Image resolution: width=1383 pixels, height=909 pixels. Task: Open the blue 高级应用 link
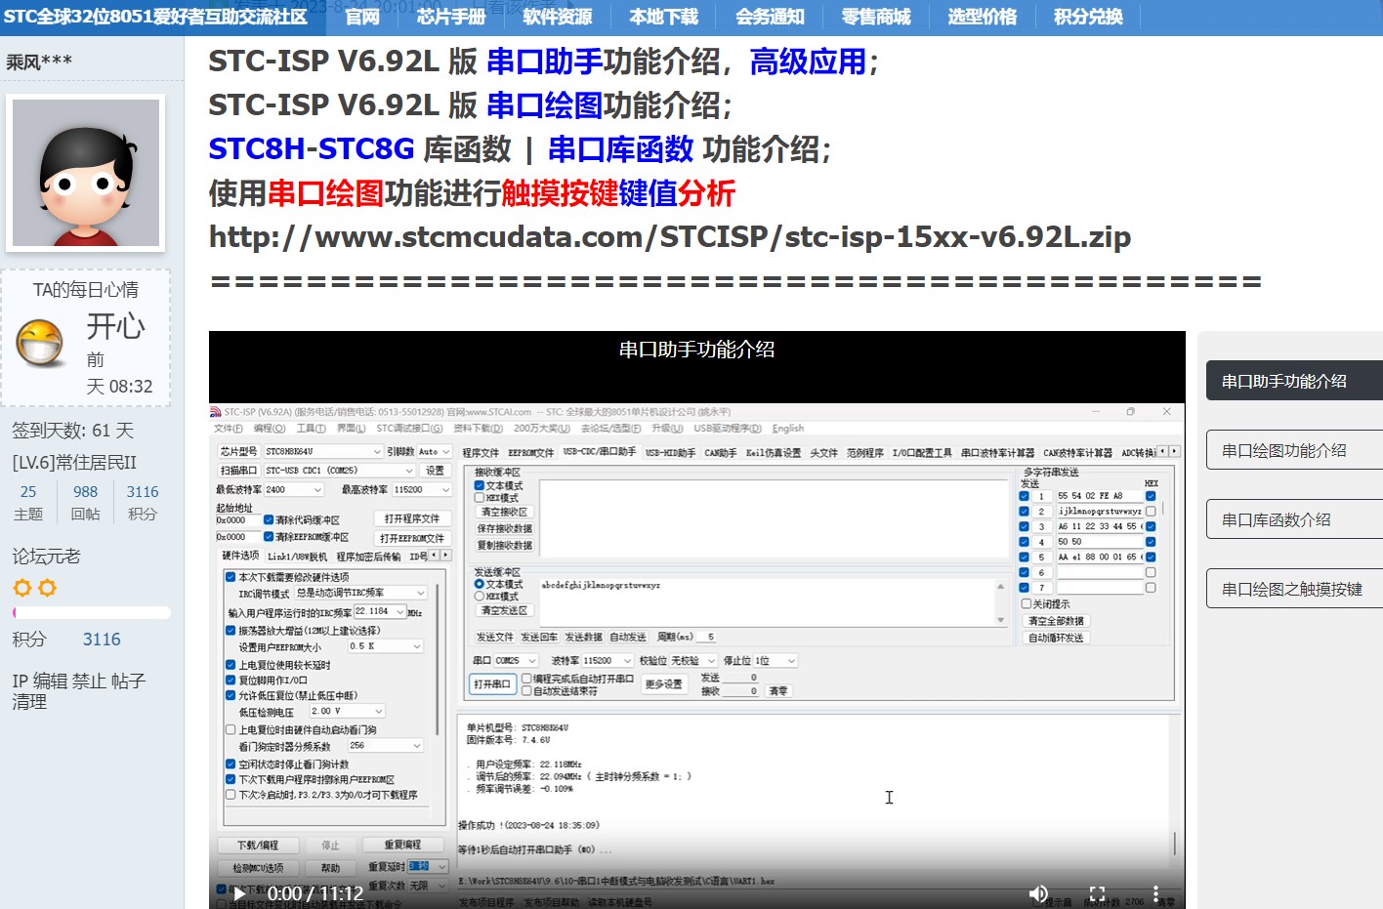[808, 62]
